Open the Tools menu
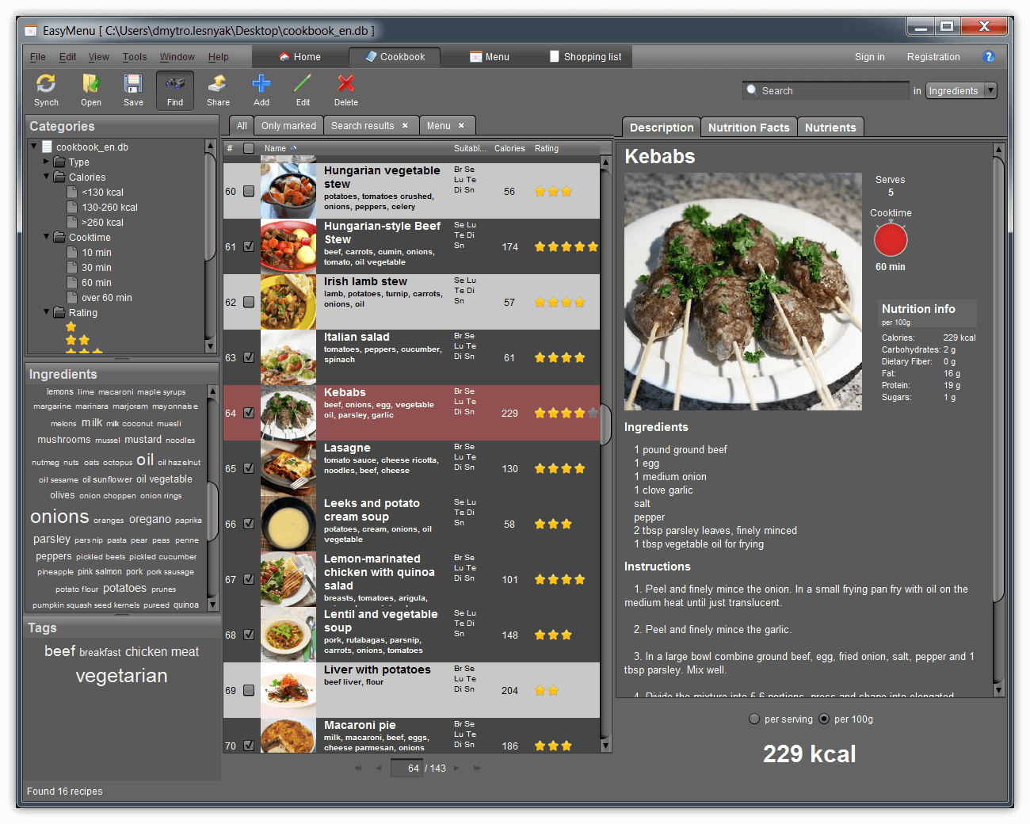Image resolution: width=1030 pixels, height=824 pixels. (135, 57)
